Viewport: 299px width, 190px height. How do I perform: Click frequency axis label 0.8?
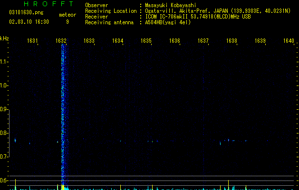[4, 133]
